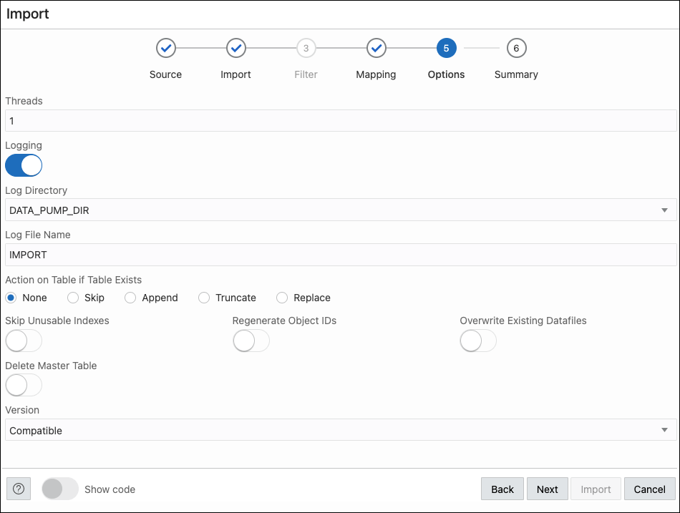Click the Back button
Viewport: 680px width, 513px height.
coord(502,489)
